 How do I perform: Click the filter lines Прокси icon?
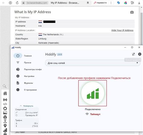click(x=18, y=63)
